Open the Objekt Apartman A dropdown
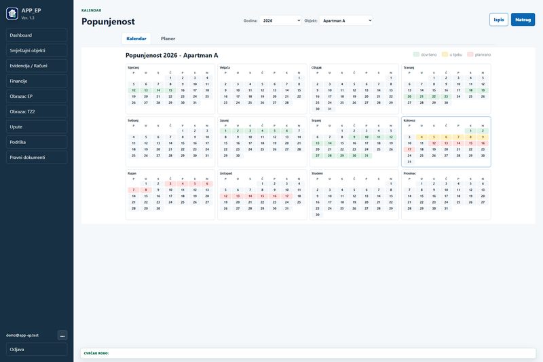The height and width of the screenshot is (362, 543). click(346, 20)
